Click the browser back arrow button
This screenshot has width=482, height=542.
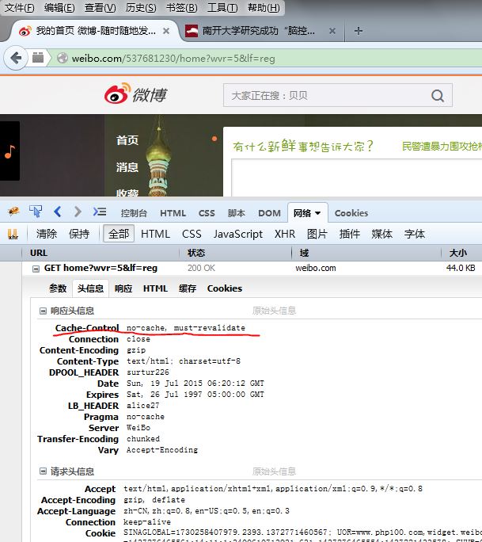[16, 58]
